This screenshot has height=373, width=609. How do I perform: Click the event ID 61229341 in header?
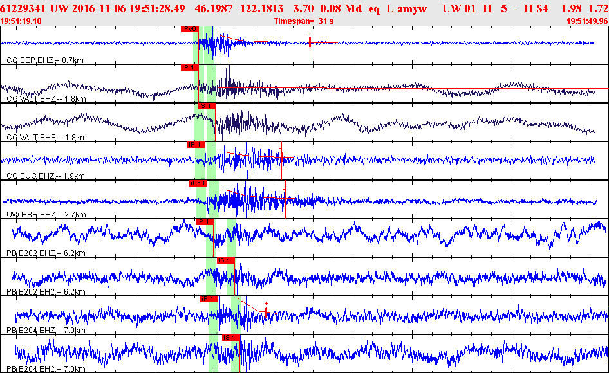23,8
